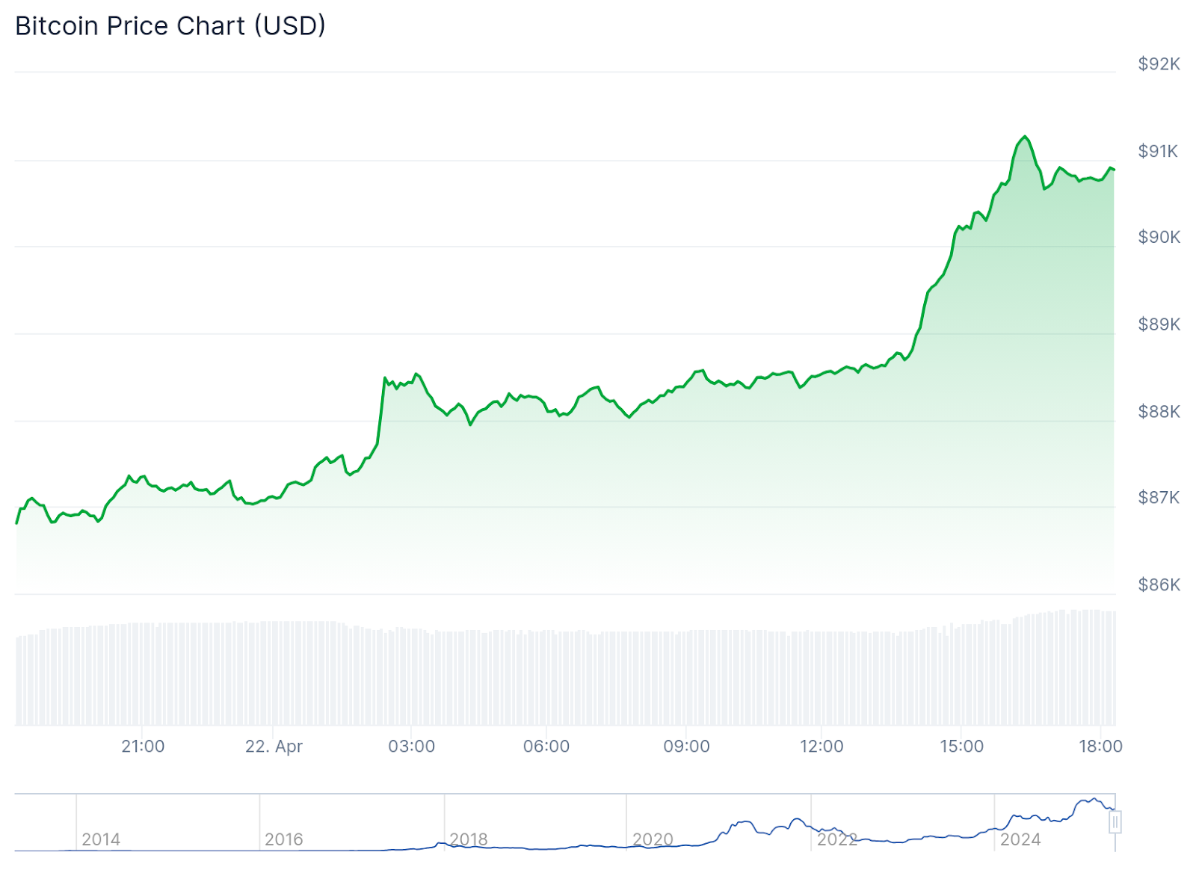Click the 21:00 time axis label
The width and height of the screenshot is (1196, 873).
pos(143,746)
